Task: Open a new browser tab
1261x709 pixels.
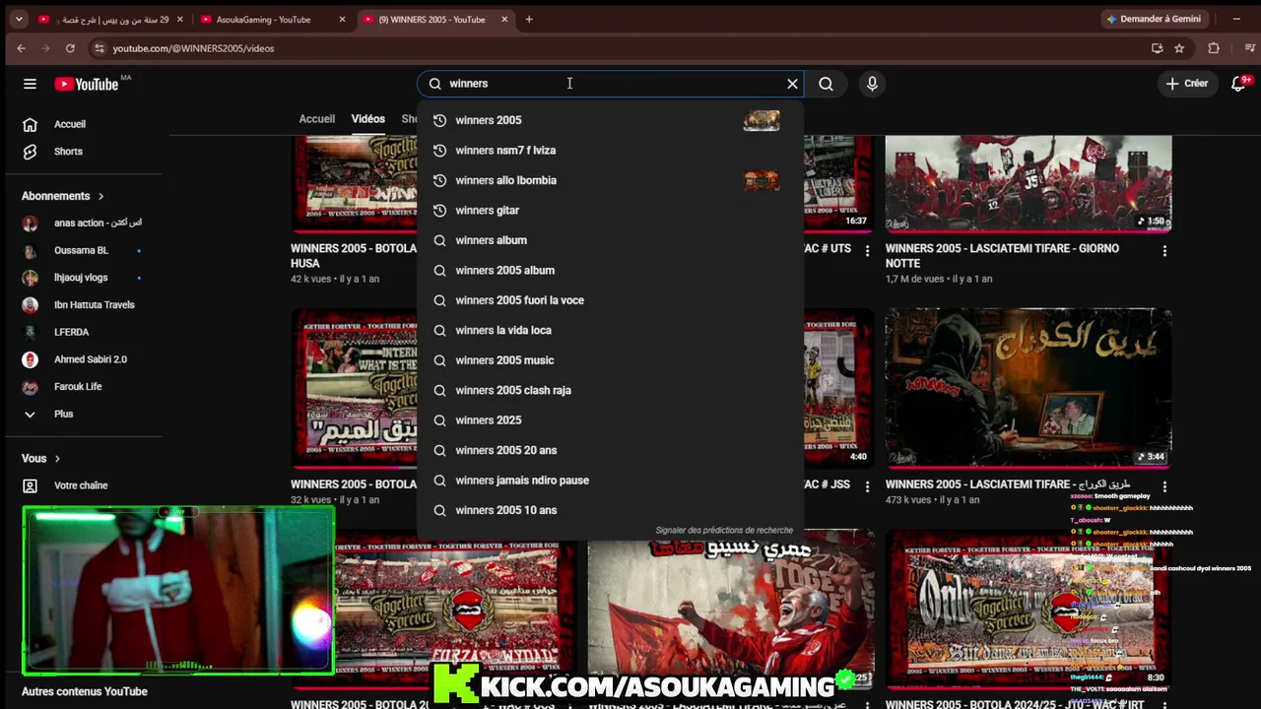Action: [529, 19]
